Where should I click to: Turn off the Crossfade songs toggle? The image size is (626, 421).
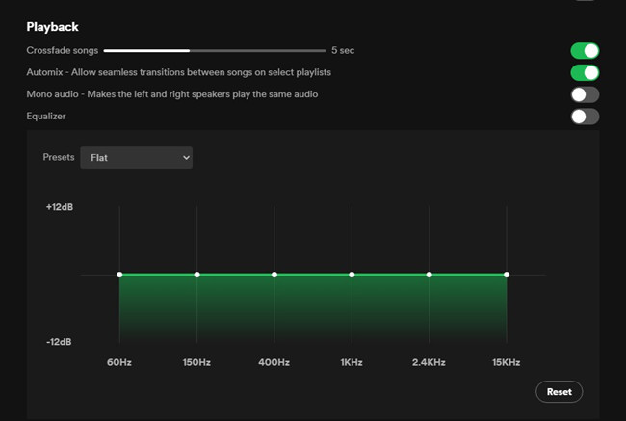click(x=585, y=51)
